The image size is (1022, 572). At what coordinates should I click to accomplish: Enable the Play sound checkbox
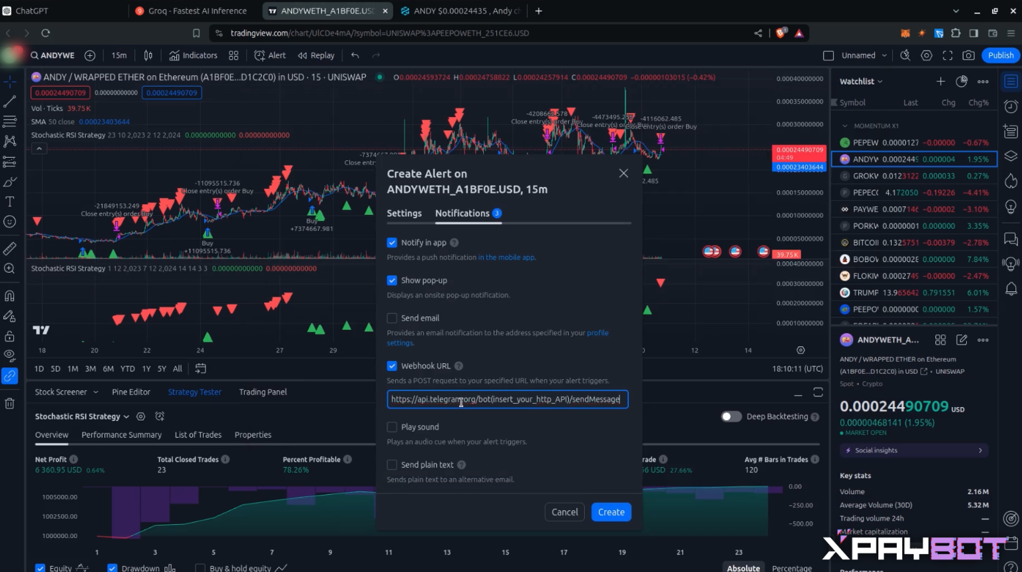392,427
